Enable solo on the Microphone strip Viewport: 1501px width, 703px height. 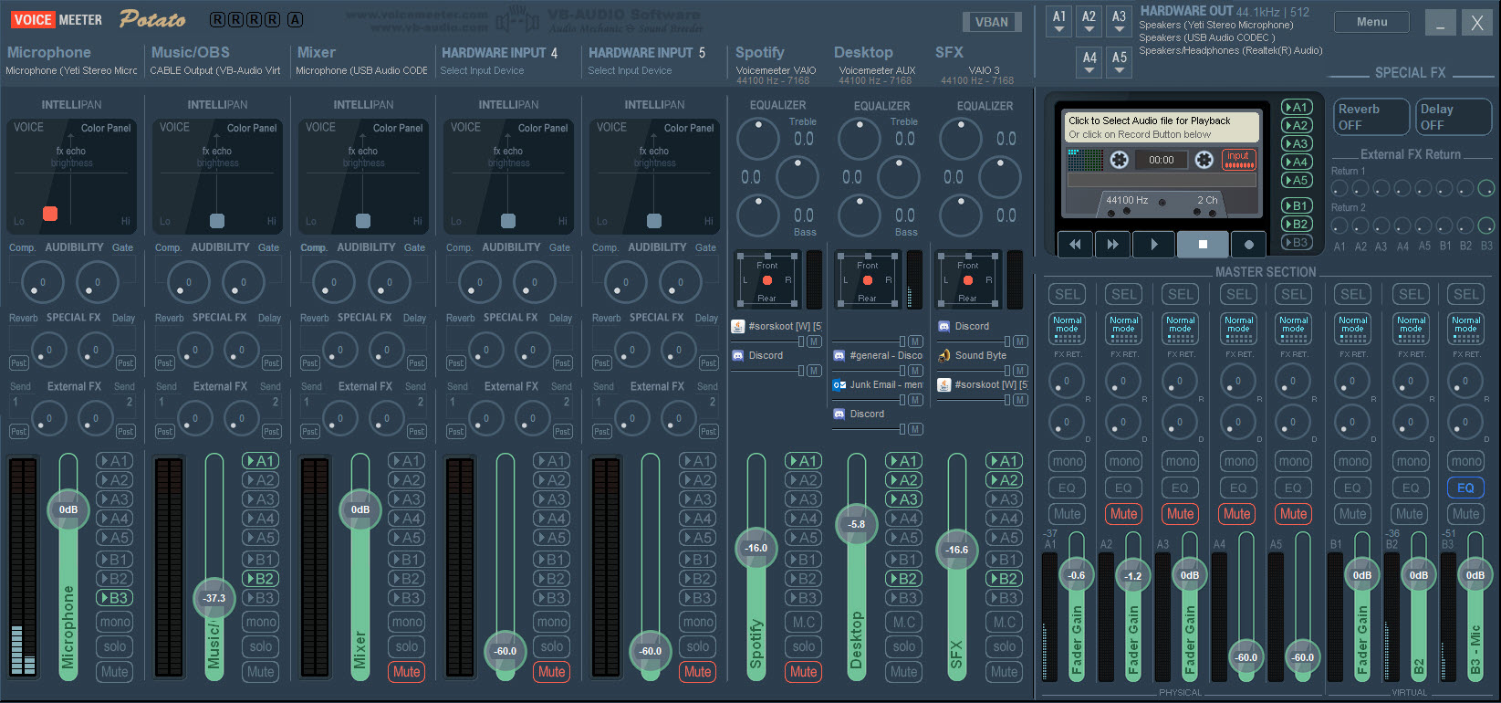pos(115,646)
